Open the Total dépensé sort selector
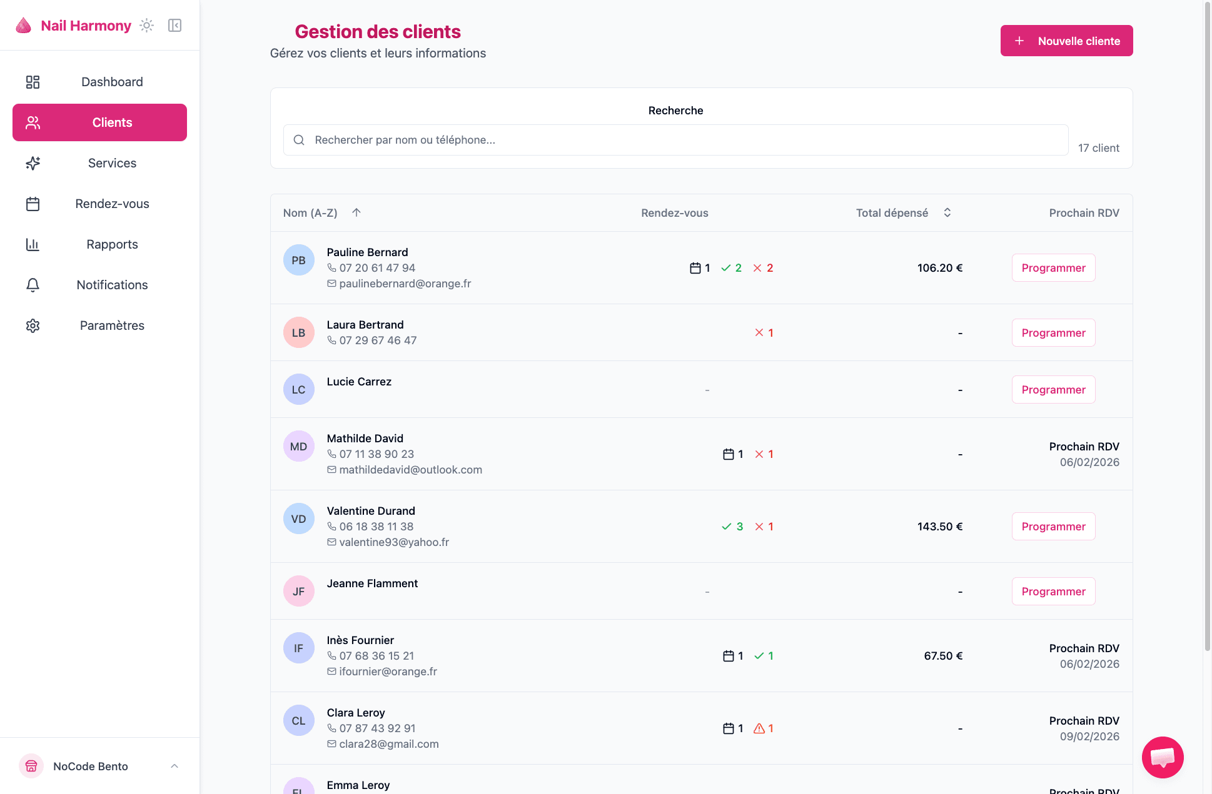The height and width of the screenshot is (794, 1212). point(947,212)
